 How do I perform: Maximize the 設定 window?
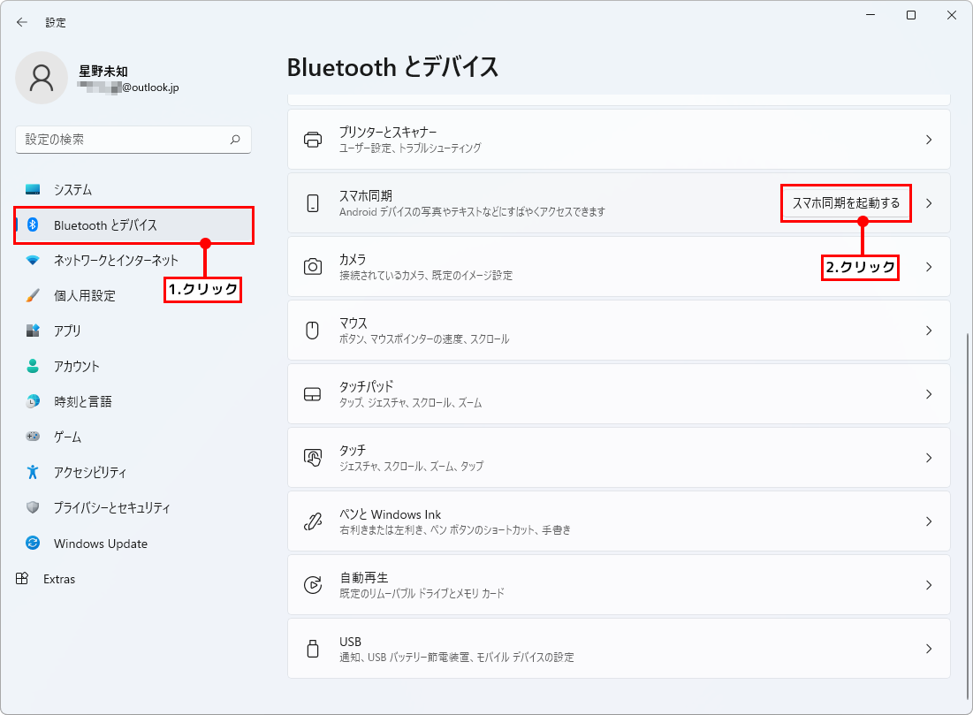point(911,15)
